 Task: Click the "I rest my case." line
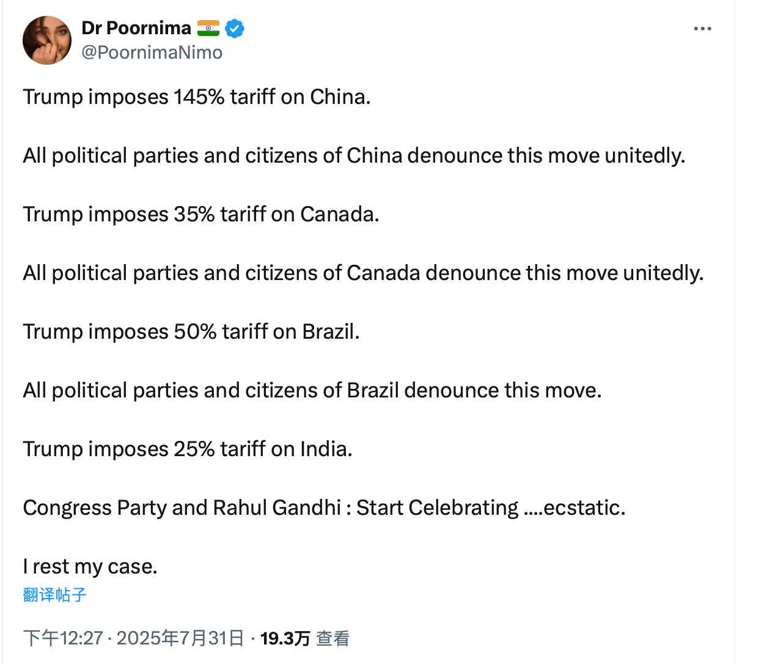(90, 567)
